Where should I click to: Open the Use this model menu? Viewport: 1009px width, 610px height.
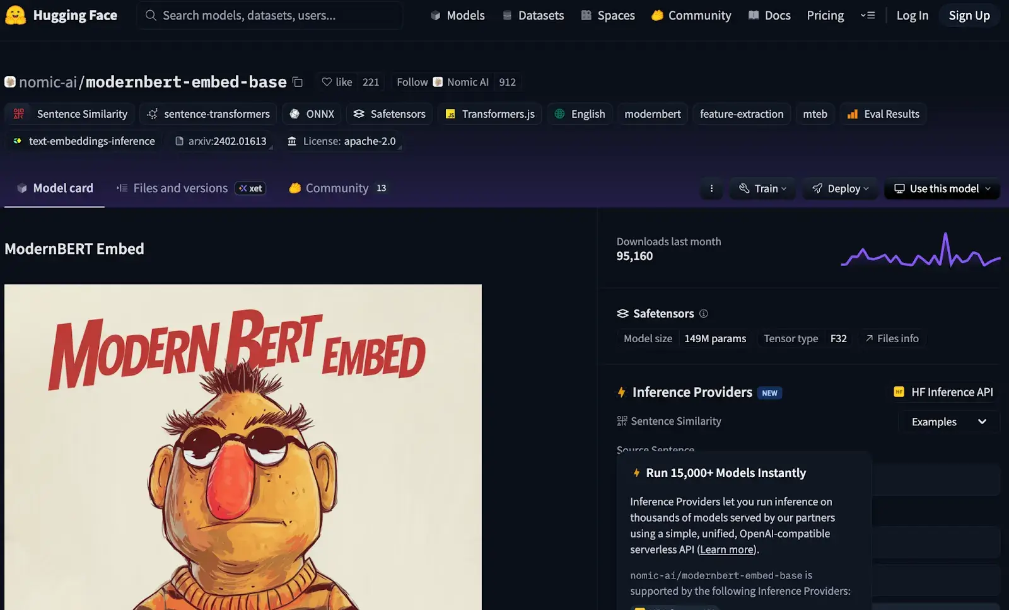(x=942, y=188)
